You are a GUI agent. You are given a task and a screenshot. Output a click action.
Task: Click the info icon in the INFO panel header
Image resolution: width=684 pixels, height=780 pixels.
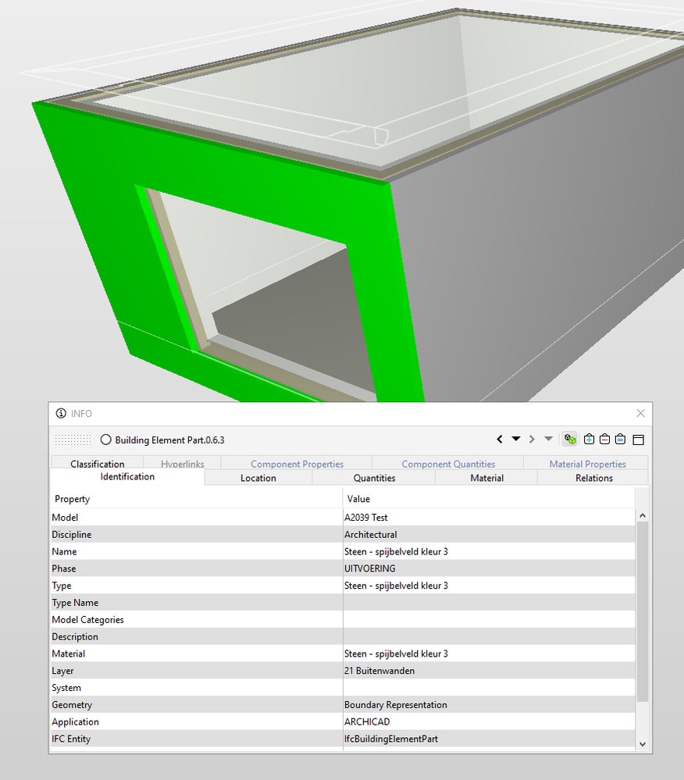(x=61, y=414)
